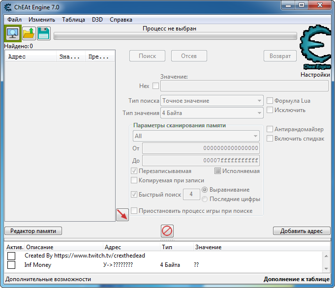Viewport: 335px width, 288px height.
Task: Enable Исключить checkbox
Action: pos(270,110)
